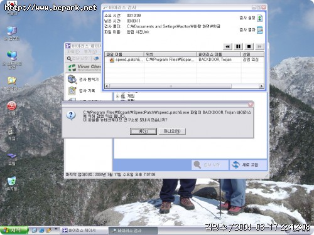The image size is (314, 235).
Task: Select the speed_patch6 infected file row
Action: 184,60
